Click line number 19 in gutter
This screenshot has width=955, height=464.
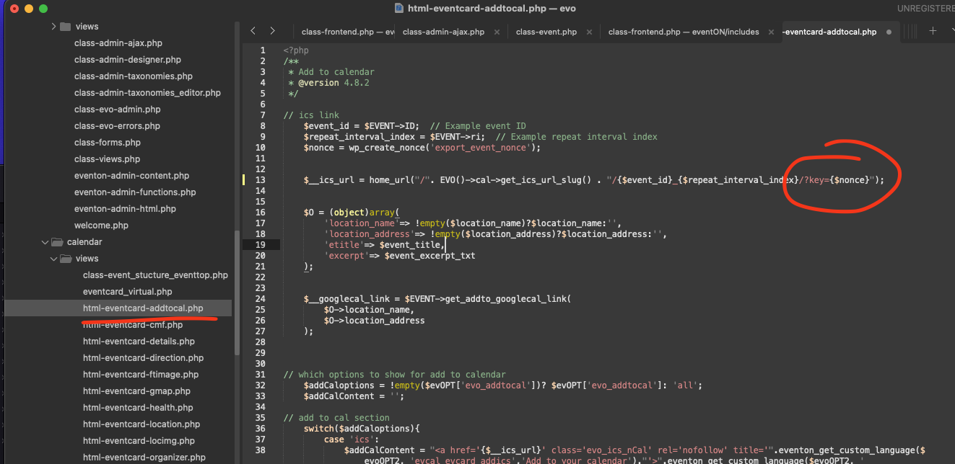[261, 245]
